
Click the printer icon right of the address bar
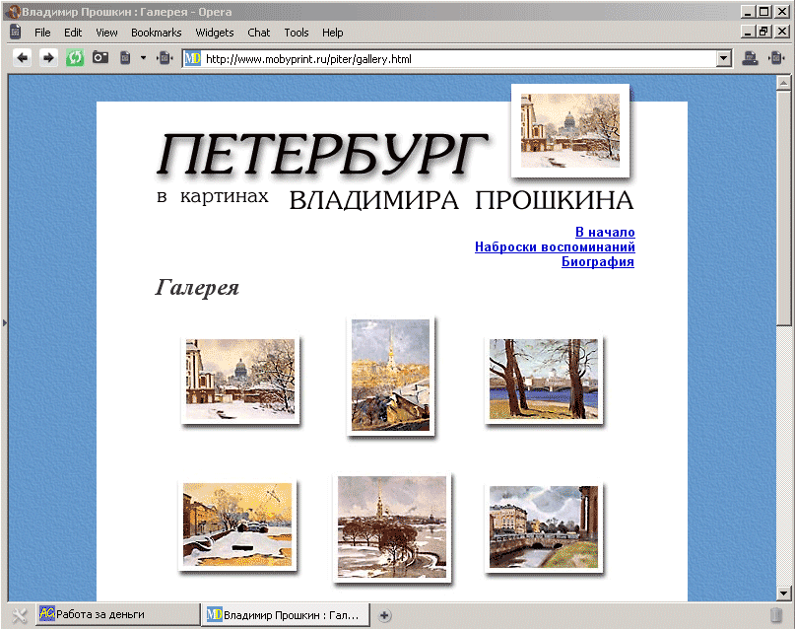[x=750, y=58]
